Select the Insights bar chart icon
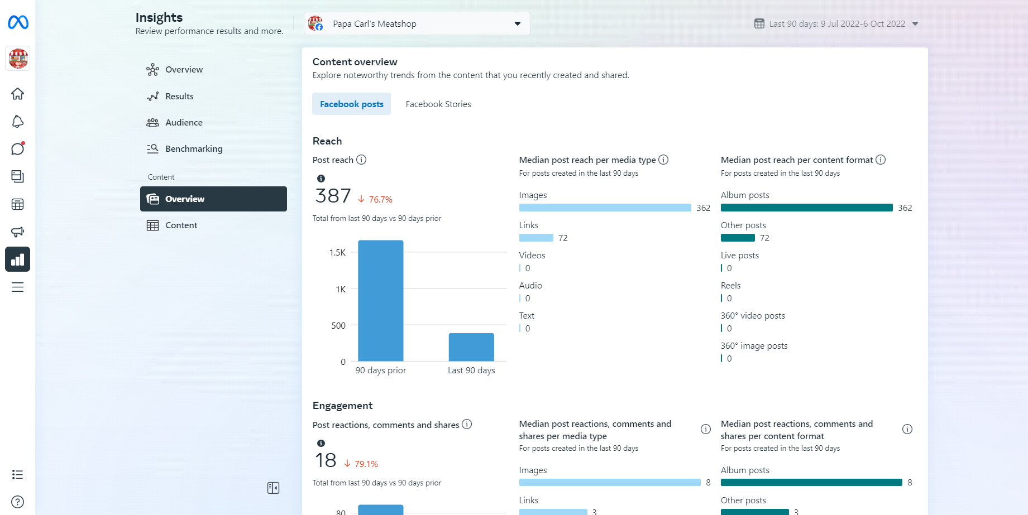1028x515 pixels. (18, 259)
